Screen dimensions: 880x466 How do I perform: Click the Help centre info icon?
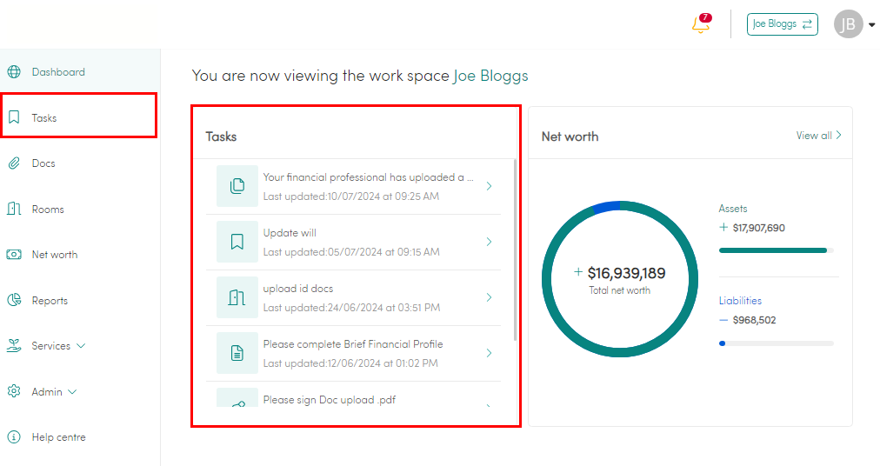pos(14,436)
